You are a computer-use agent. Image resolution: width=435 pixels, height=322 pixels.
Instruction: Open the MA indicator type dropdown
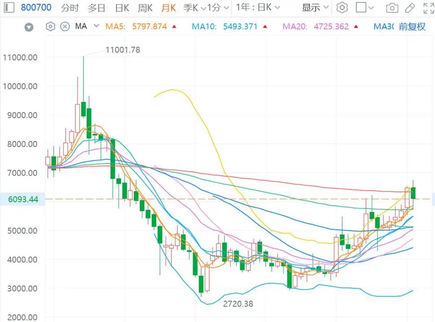[96, 26]
